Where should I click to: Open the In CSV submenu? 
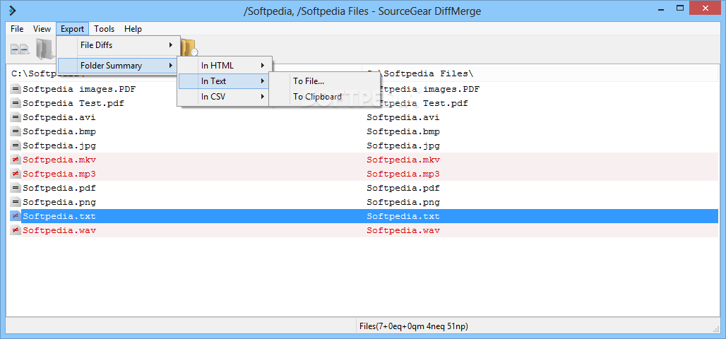(225, 97)
